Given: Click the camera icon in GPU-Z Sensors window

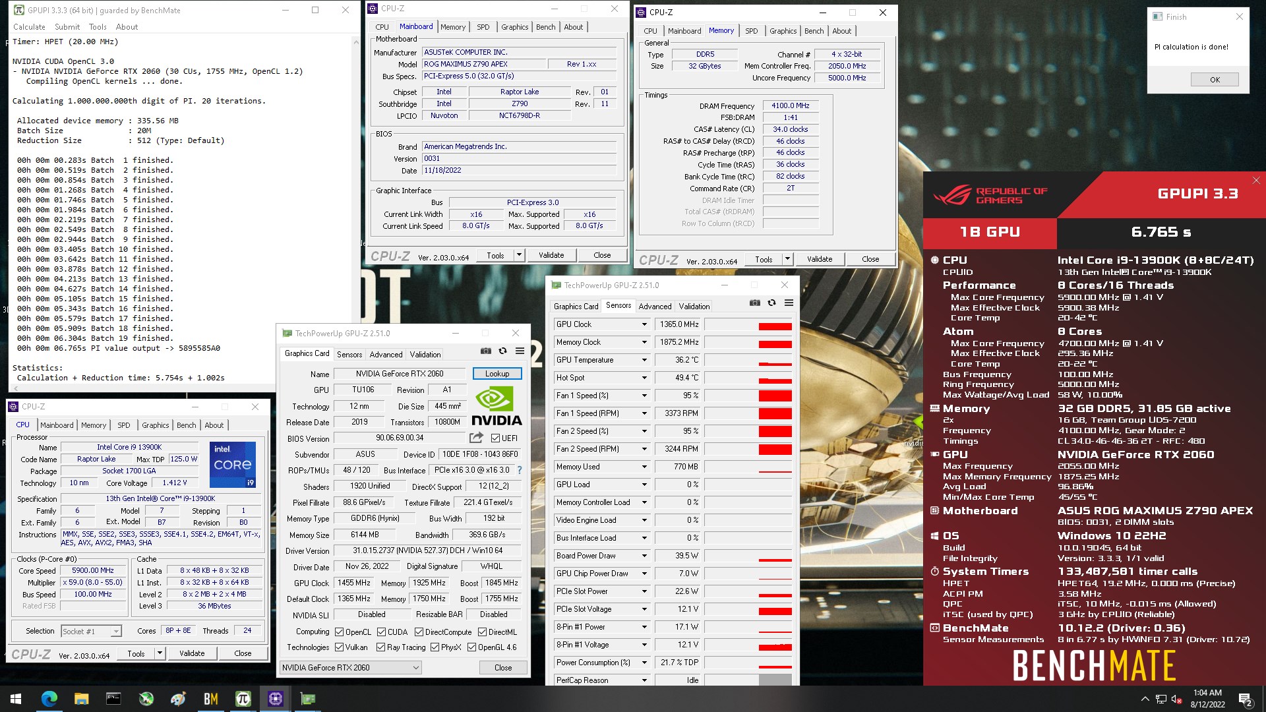Looking at the screenshot, I should pyautogui.click(x=755, y=303).
